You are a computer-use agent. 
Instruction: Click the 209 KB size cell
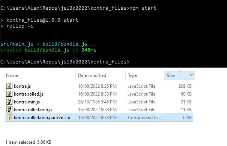point(185,86)
